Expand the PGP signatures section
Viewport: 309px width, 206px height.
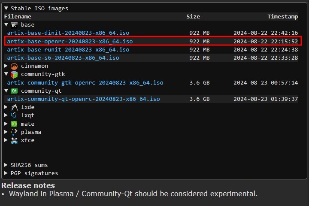click(6, 173)
